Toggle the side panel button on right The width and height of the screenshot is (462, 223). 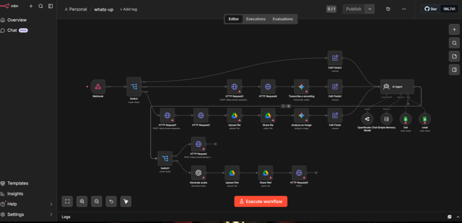[454, 70]
